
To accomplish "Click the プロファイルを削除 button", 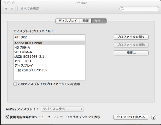I will pos(131,45).
